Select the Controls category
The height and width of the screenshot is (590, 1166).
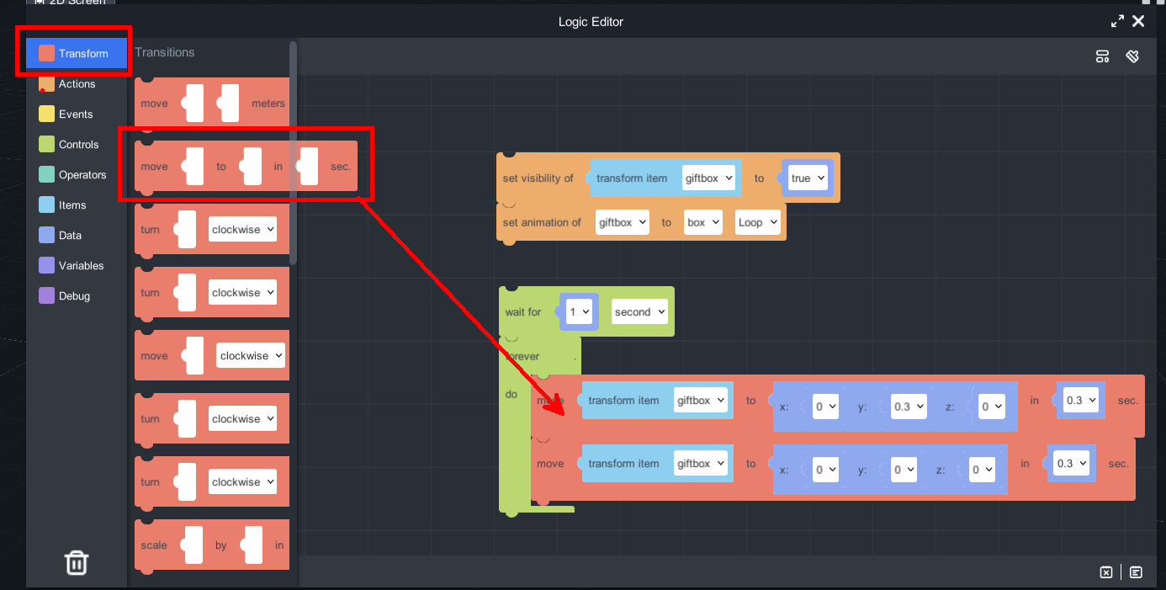pos(77,145)
